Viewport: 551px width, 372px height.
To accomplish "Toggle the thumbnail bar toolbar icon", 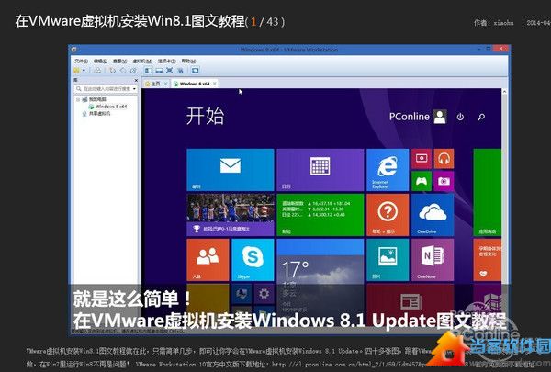I will 159,71.
